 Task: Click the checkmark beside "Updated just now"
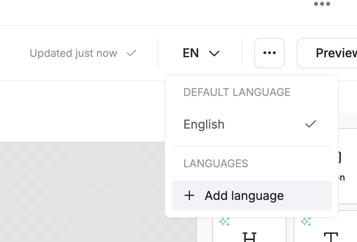pos(132,53)
